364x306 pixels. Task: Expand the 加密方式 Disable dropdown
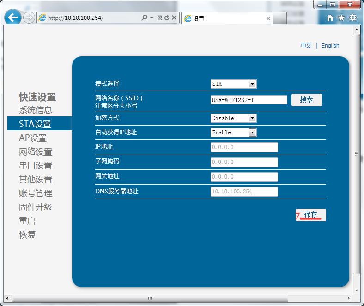(252, 118)
